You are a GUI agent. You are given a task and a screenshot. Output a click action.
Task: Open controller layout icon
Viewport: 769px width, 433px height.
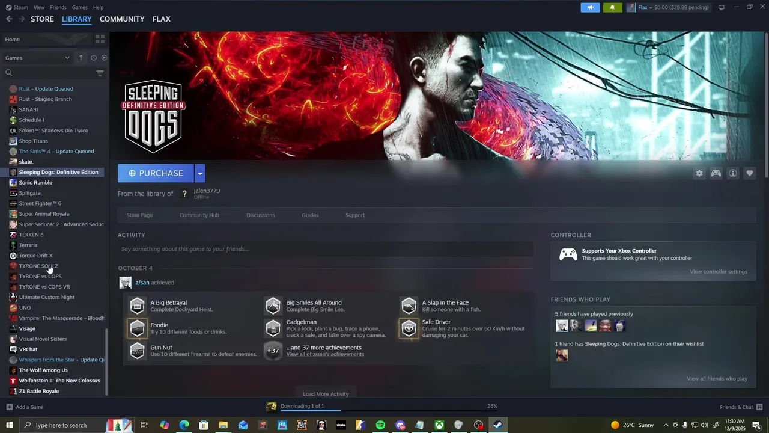point(716,173)
